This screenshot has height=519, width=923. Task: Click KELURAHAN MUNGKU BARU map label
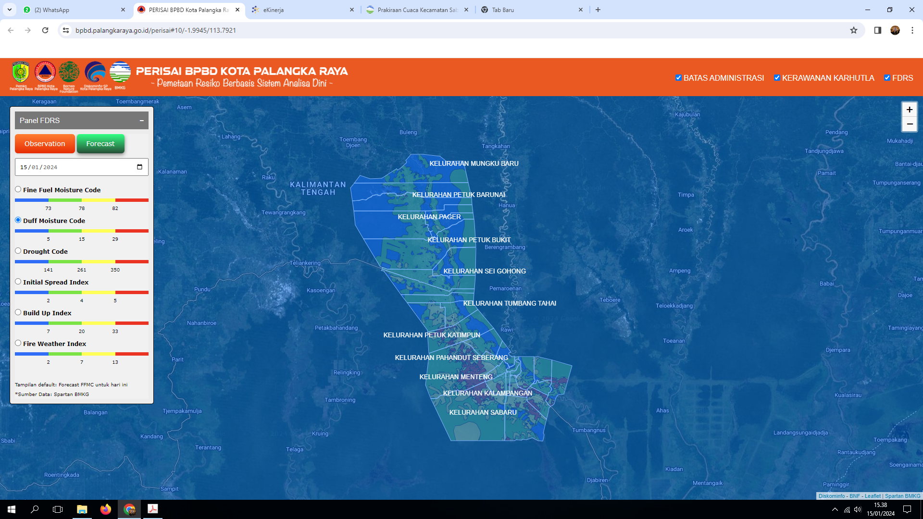(474, 163)
